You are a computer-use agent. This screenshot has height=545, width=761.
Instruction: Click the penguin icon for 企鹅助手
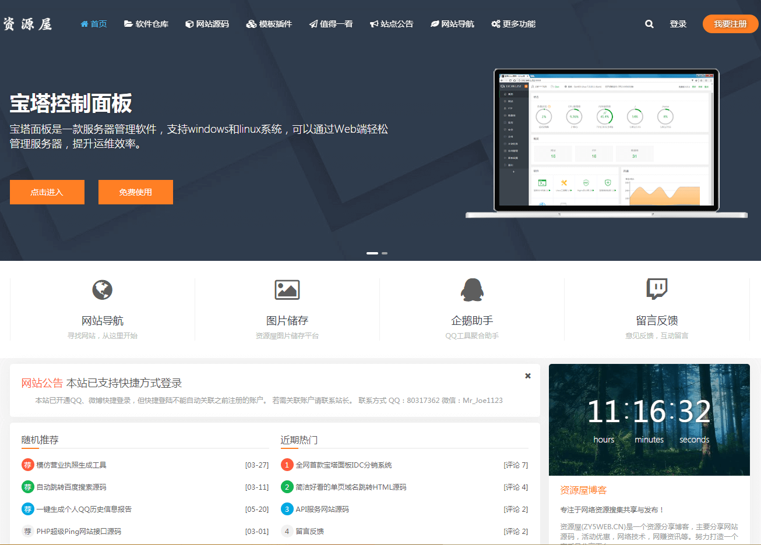tap(472, 289)
